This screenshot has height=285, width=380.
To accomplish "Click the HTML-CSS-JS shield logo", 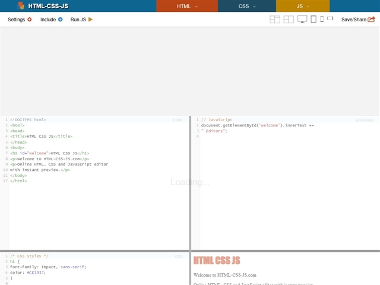I will 21,6.
